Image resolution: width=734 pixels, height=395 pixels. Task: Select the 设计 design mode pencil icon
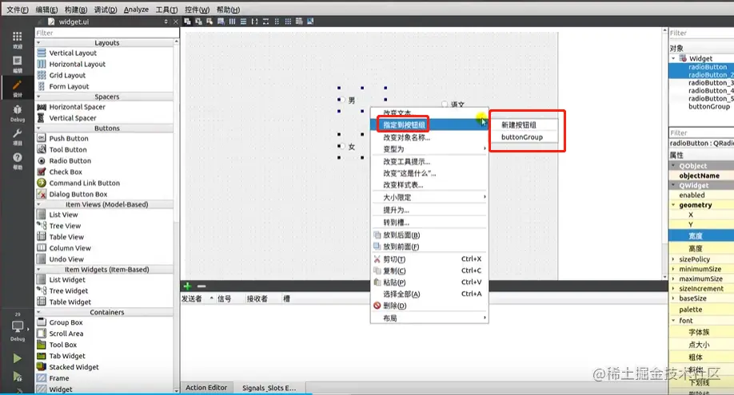(18, 89)
